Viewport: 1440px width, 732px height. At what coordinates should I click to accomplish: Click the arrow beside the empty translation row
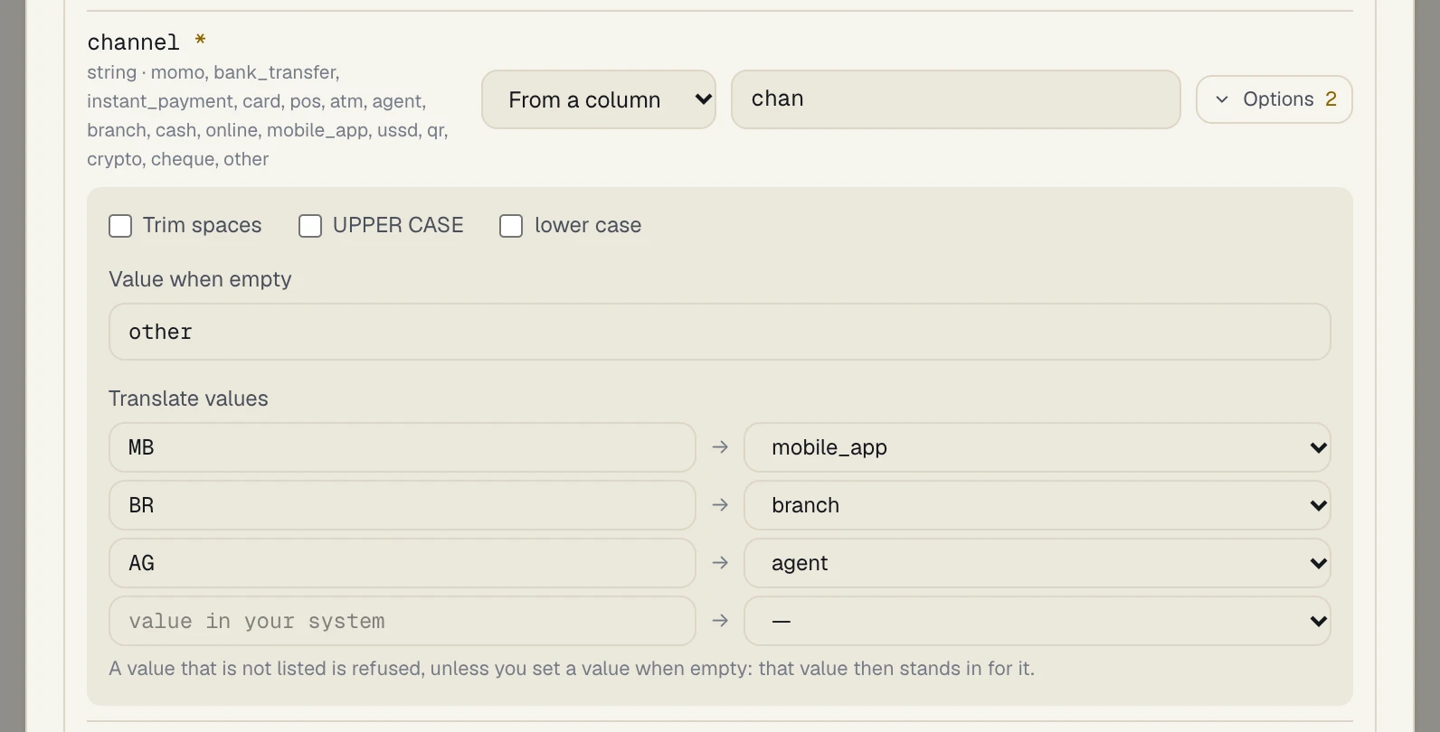(720, 621)
